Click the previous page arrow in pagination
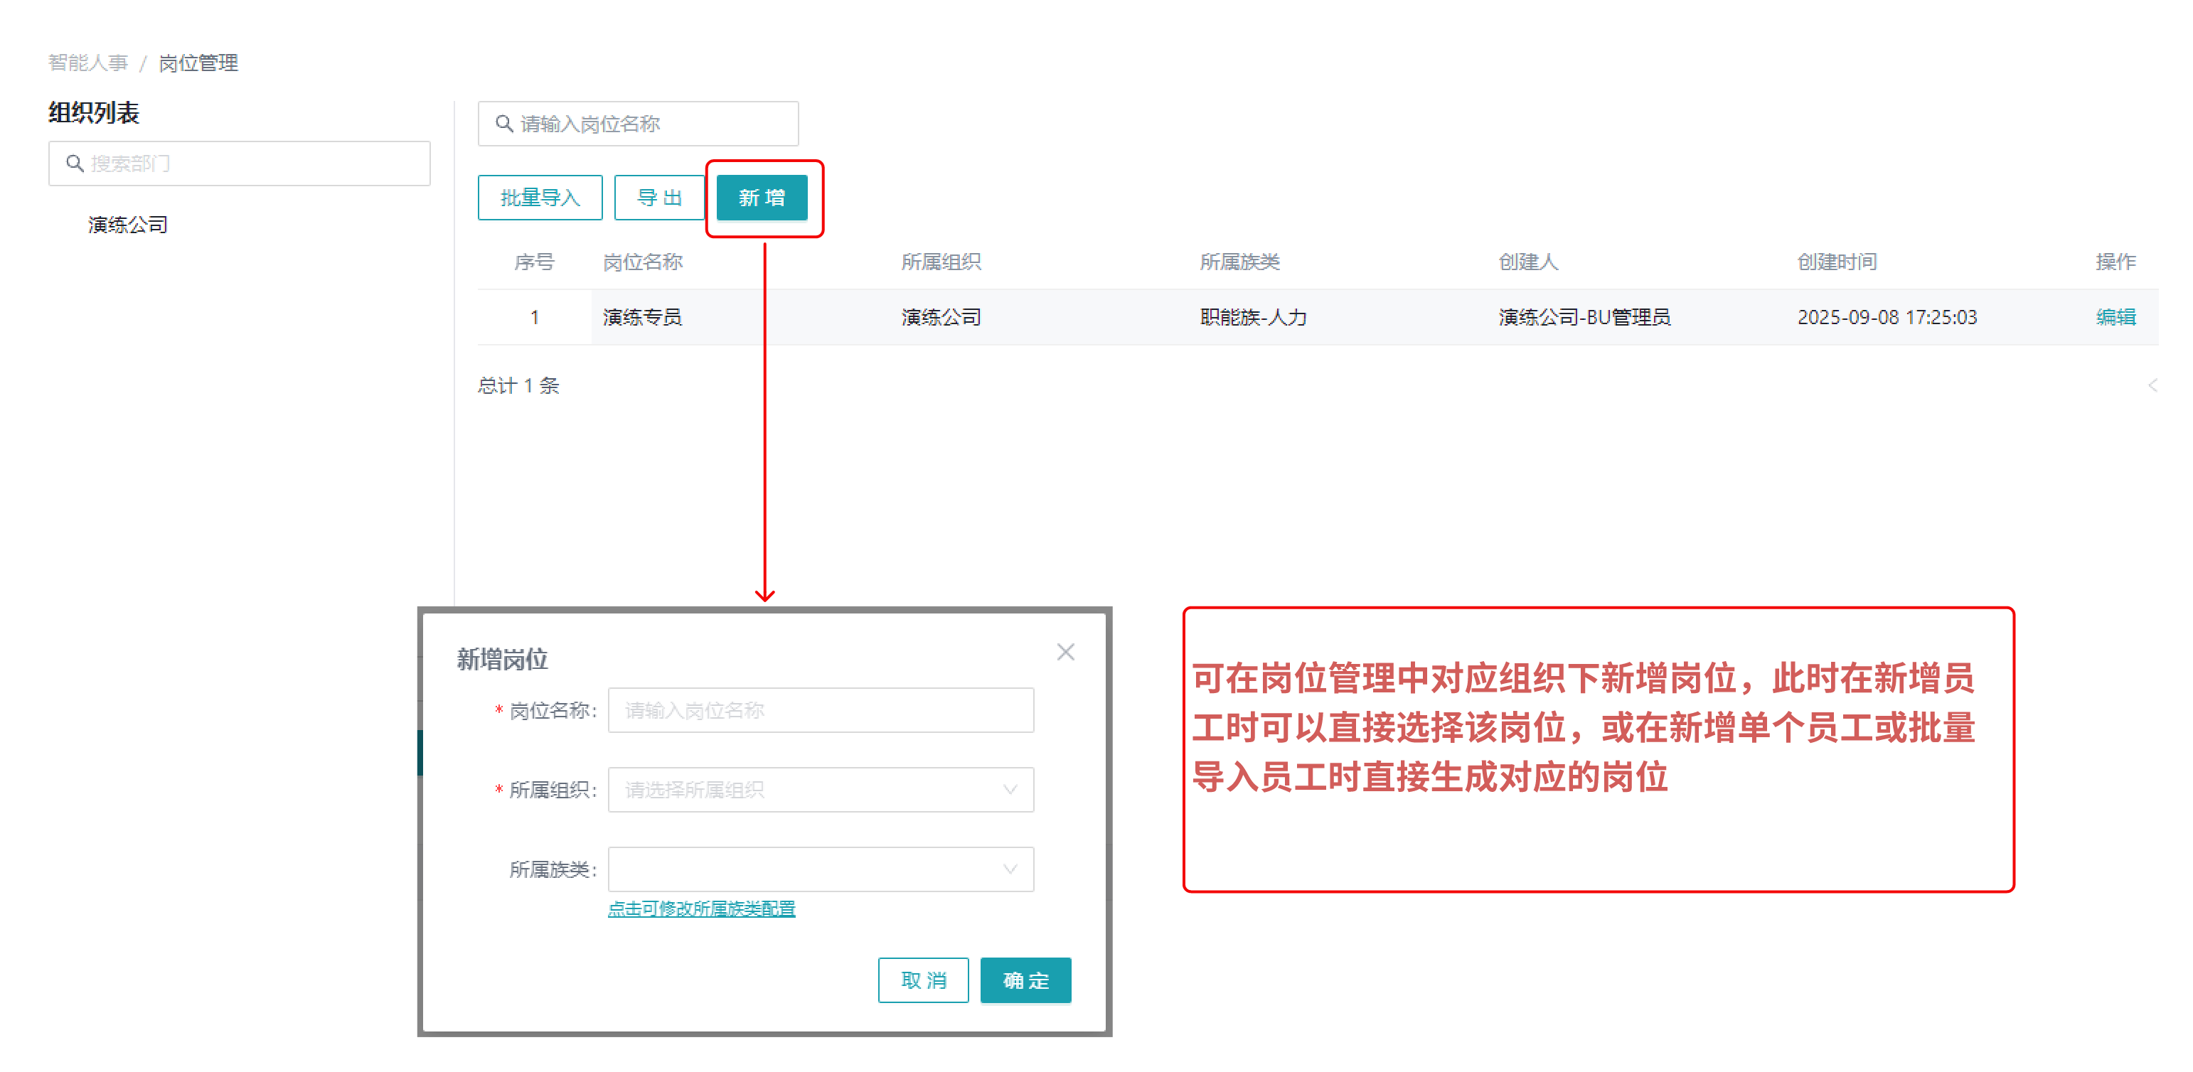Screen dimensions: 2193x1072 click(2151, 385)
